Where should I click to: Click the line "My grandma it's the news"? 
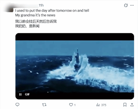pos(35,15)
